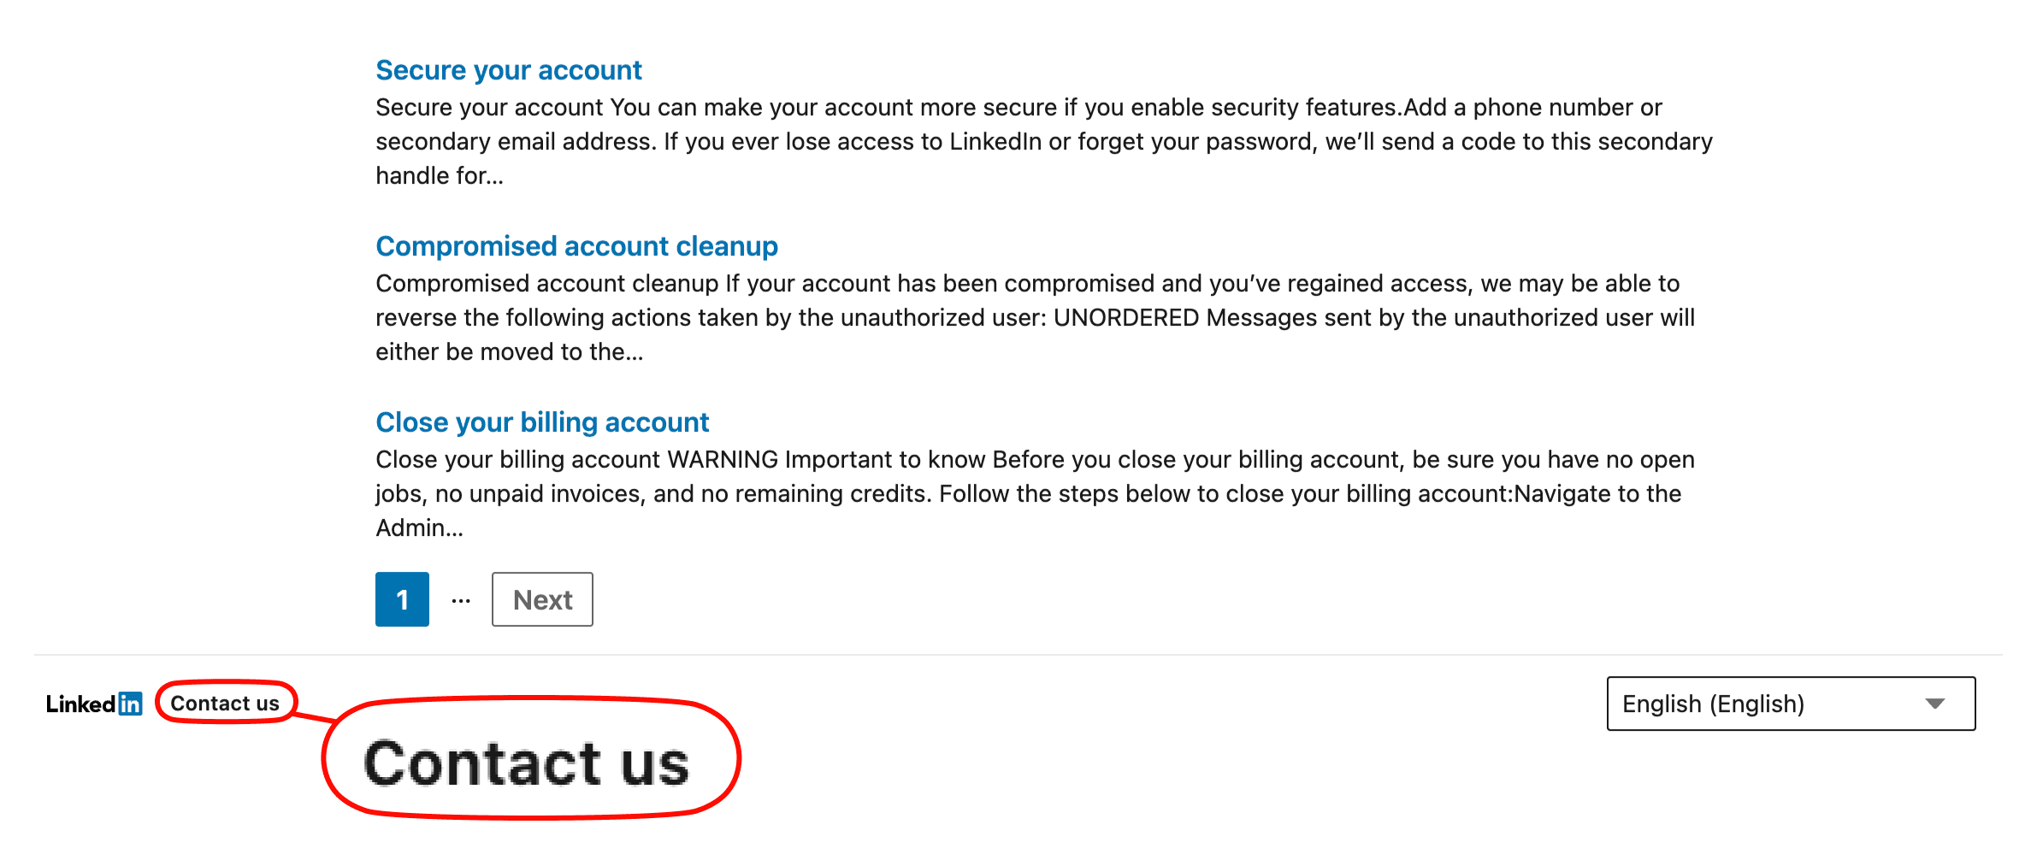
Task: Click the "Linked" wordmark text in footer
Action: tap(80, 704)
